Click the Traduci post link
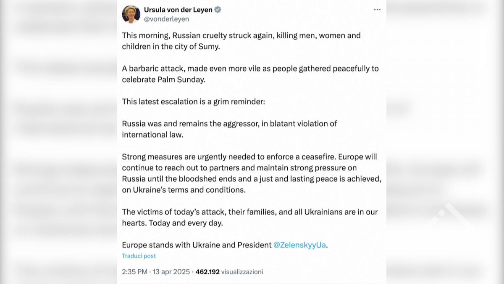Image resolution: width=504 pixels, height=284 pixels. coord(139,256)
